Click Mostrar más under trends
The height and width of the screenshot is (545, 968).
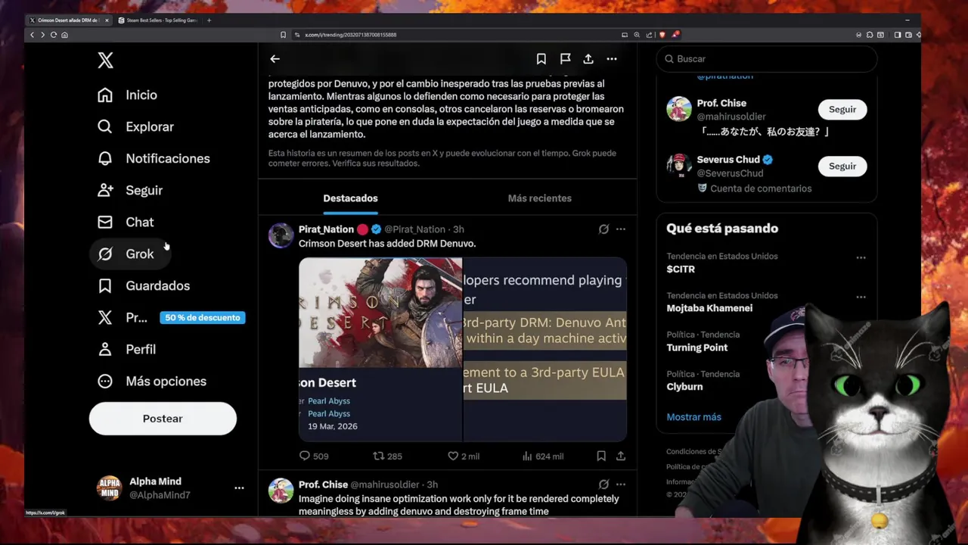coord(693,417)
